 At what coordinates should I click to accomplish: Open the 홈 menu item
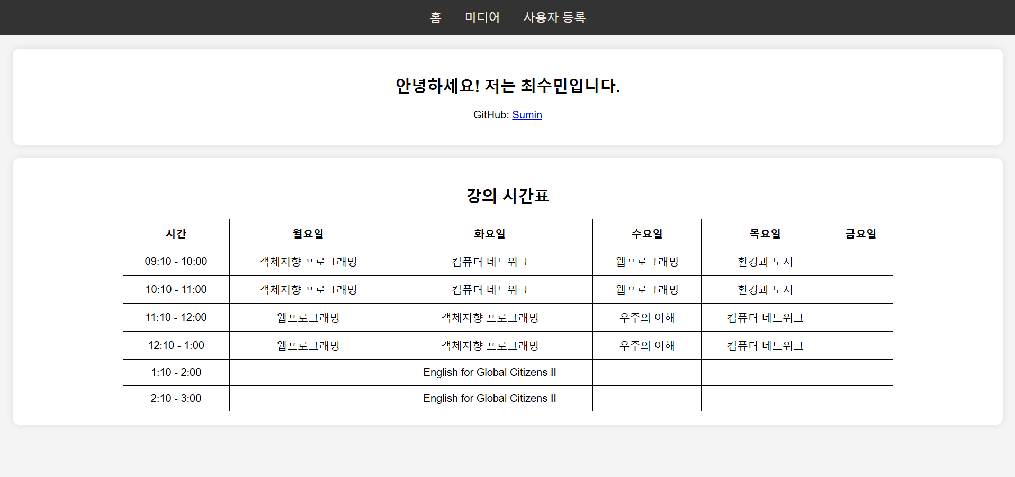(435, 17)
